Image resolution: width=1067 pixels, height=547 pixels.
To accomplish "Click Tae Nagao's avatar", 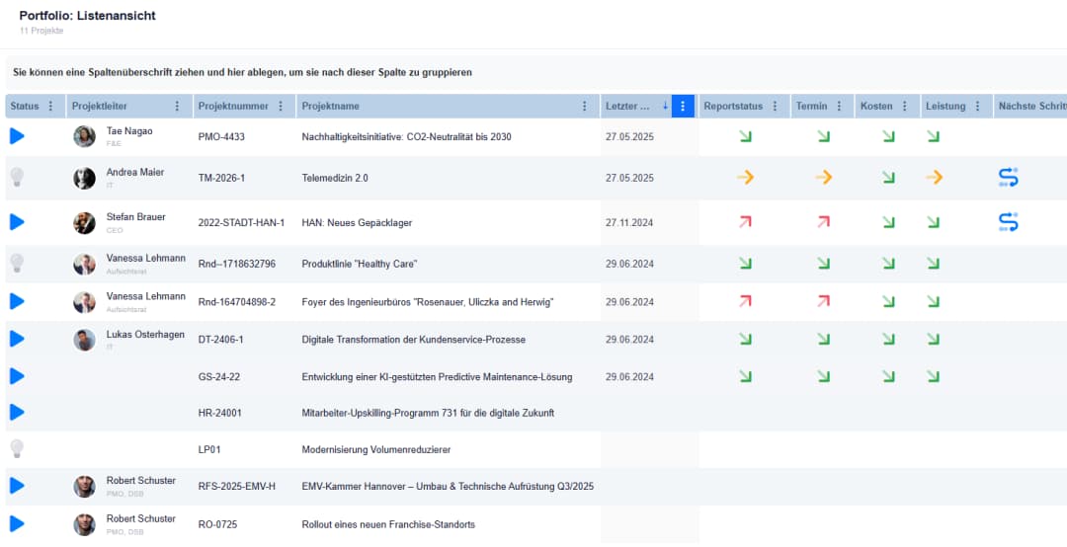I will [84, 136].
